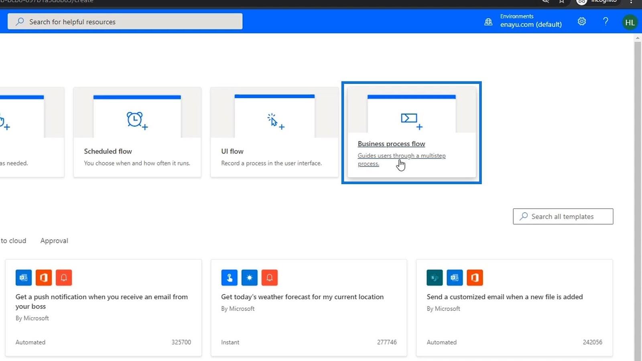
Task: Click the browser bookmark star icon
Action: coord(561,2)
